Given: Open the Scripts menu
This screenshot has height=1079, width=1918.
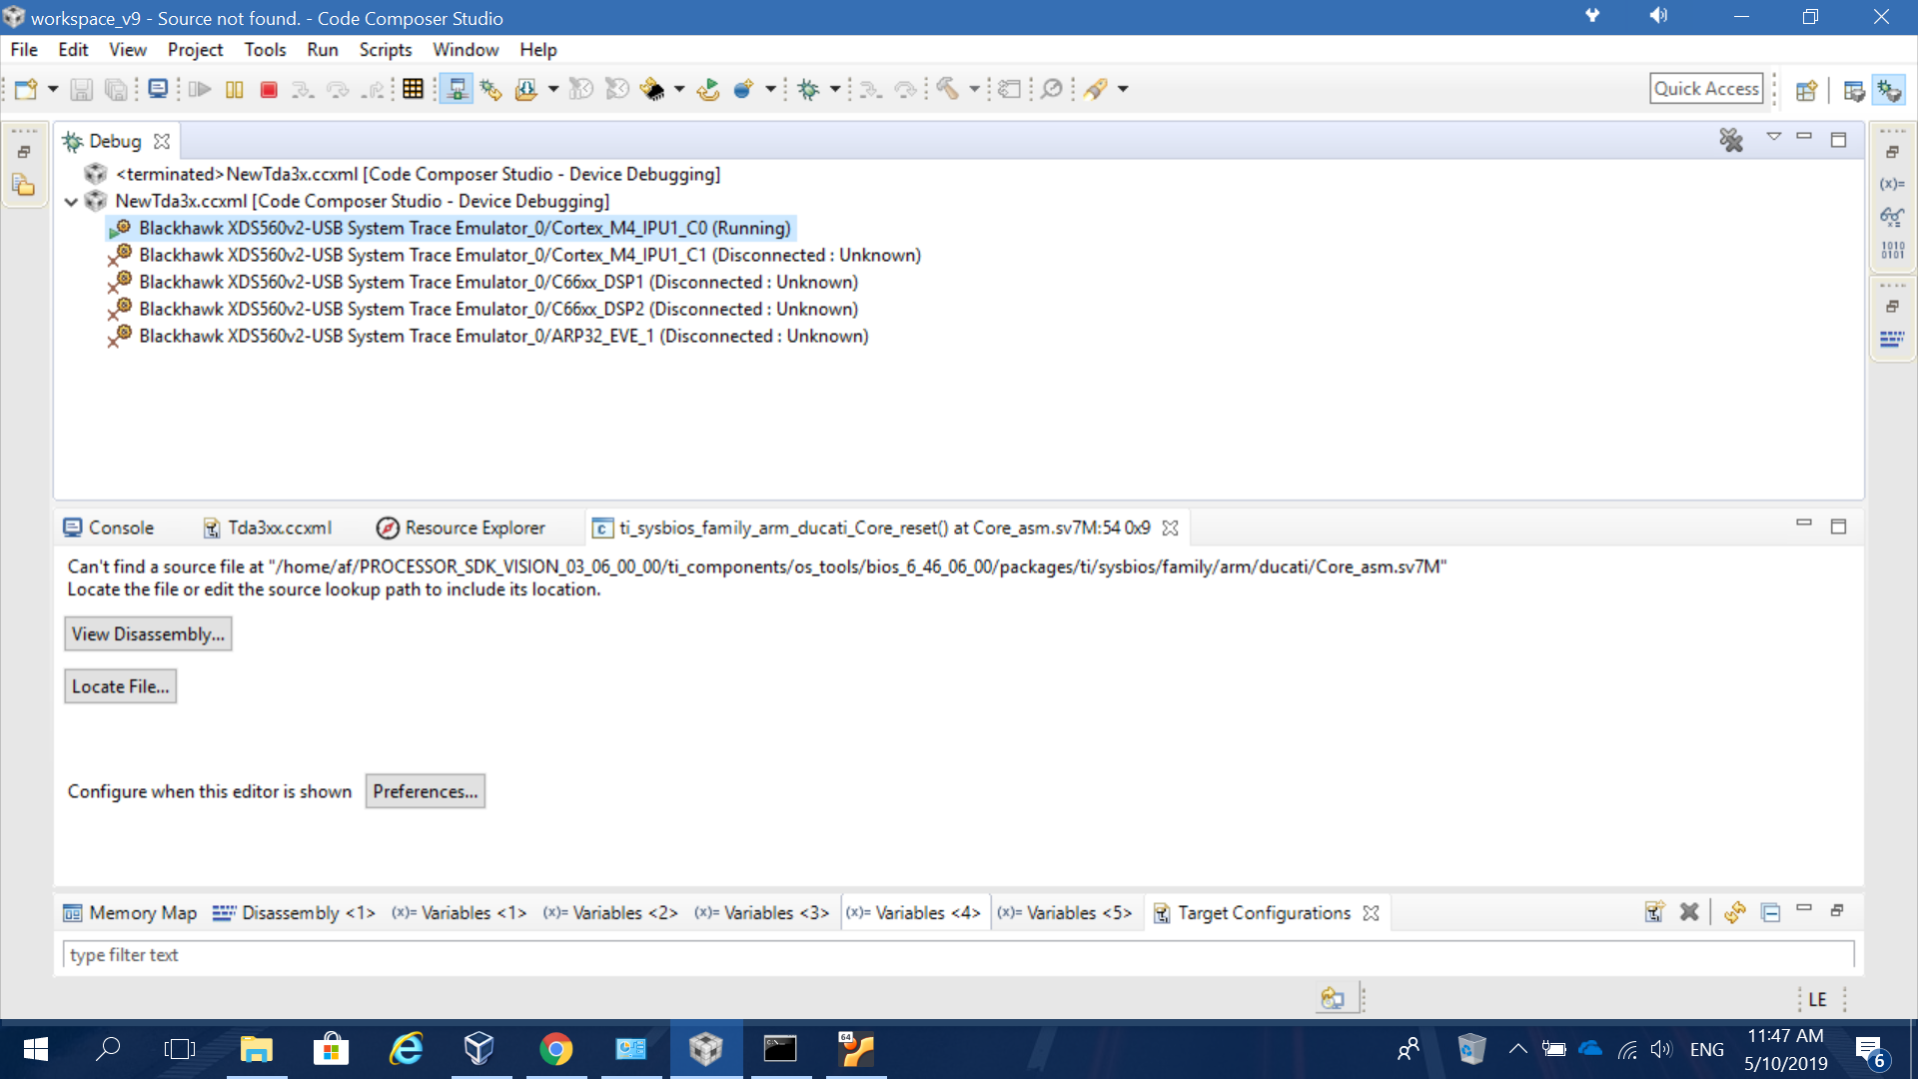Looking at the screenshot, I should [386, 49].
